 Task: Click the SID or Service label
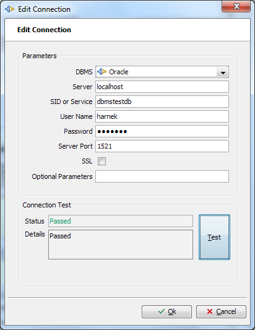[71, 102]
